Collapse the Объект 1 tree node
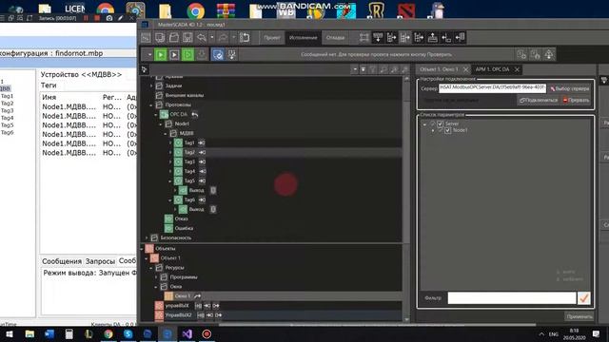Screen dimensions: 609x342 pyautogui.click(x=147, y=258)
